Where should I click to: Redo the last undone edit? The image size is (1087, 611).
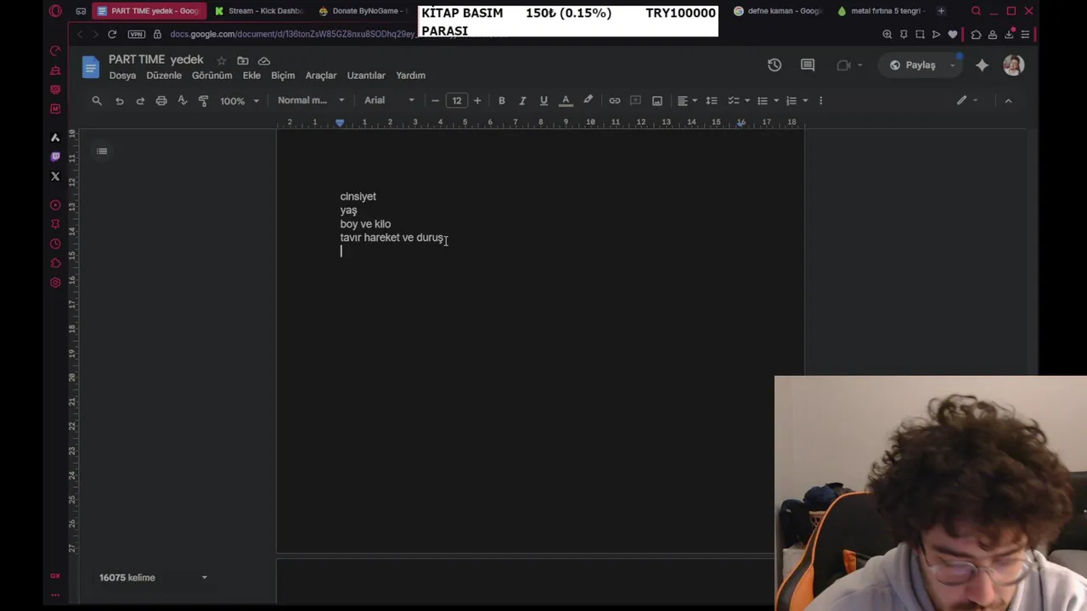(x=140, y=100)
